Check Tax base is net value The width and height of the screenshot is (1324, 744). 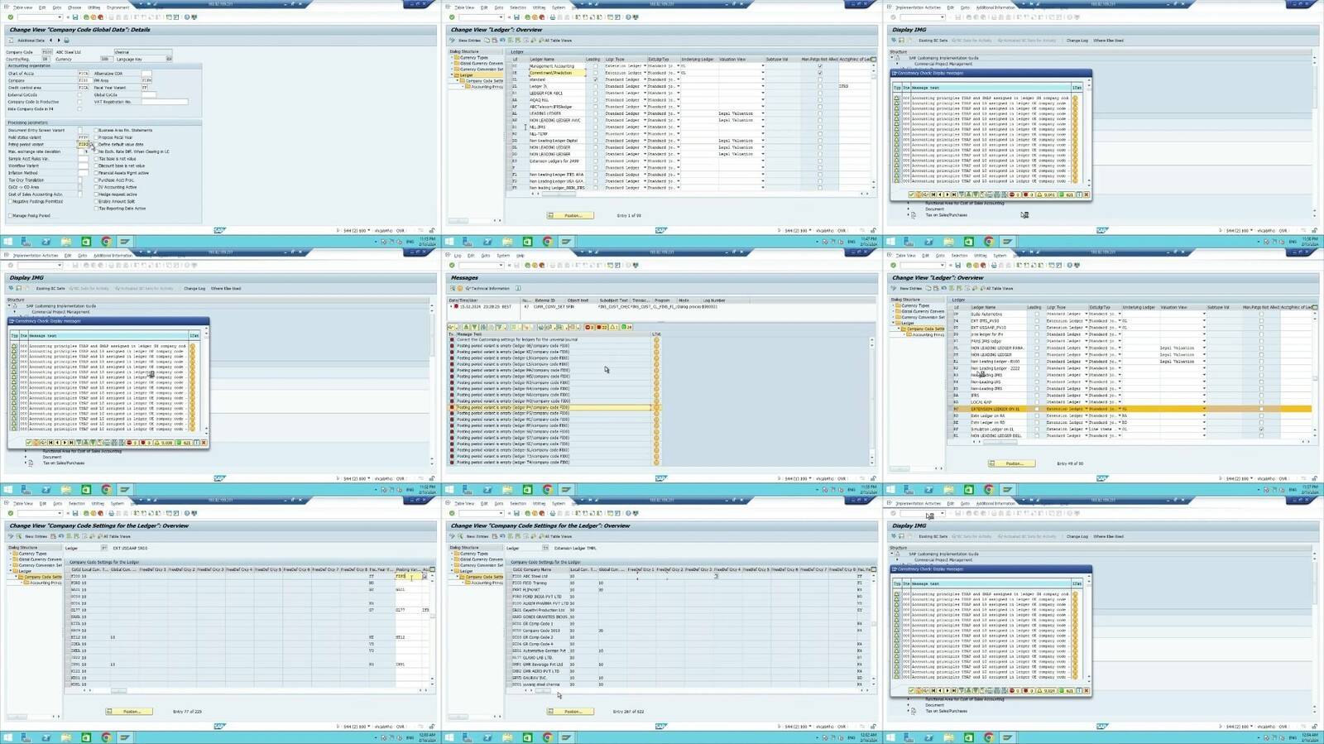96,158
